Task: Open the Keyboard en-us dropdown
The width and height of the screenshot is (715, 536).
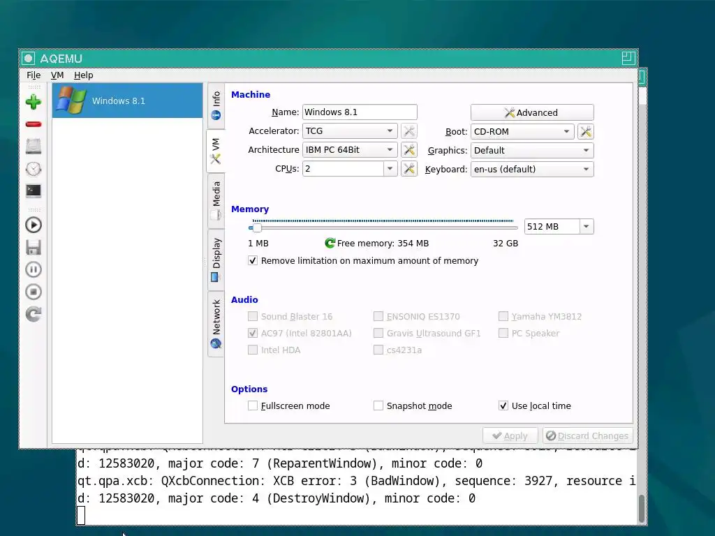Action: click(x=532, y=169)
